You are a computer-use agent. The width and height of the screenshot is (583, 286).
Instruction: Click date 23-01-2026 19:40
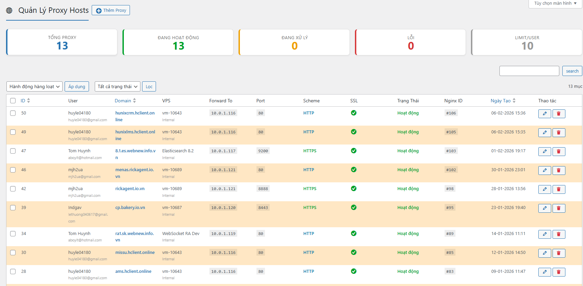pyautogui.click(x=508, y=207)
